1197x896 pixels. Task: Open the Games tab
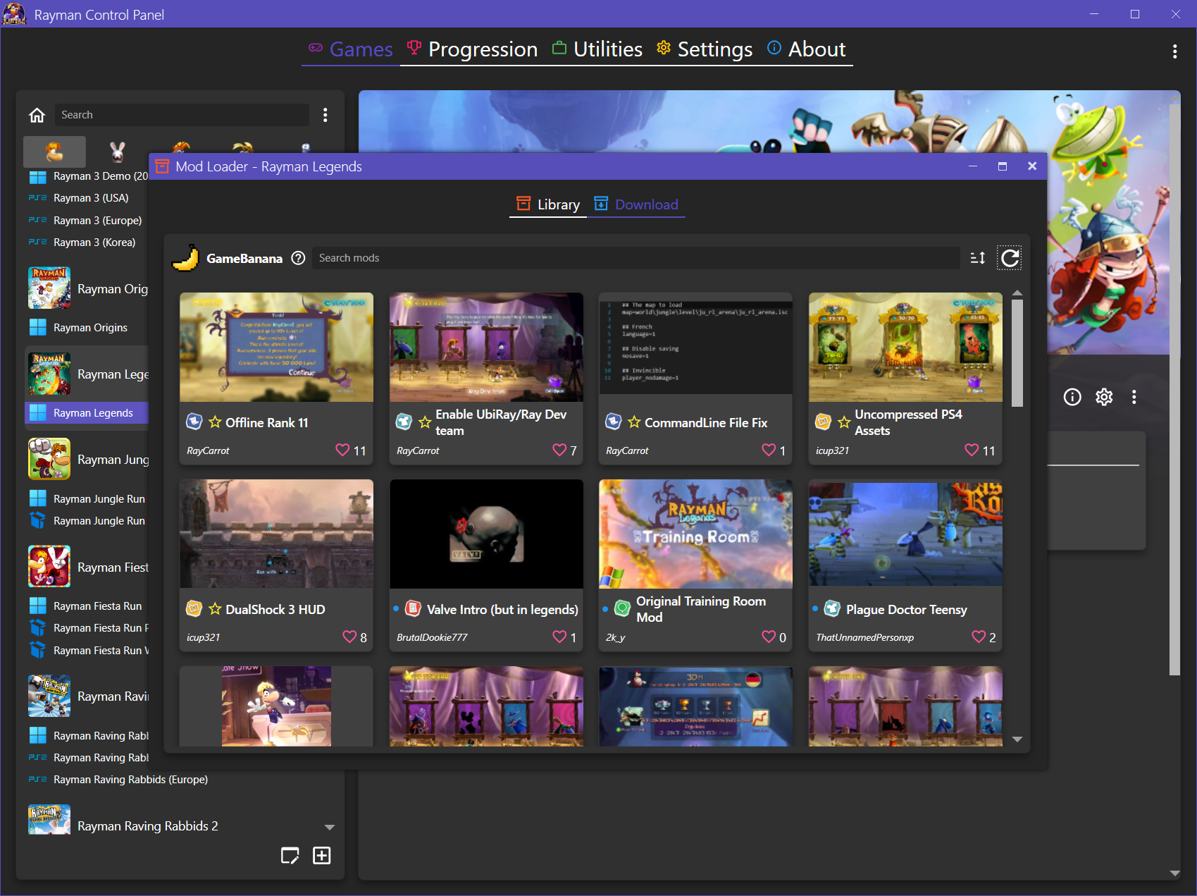pyautogui.click(x=350, y=49)
